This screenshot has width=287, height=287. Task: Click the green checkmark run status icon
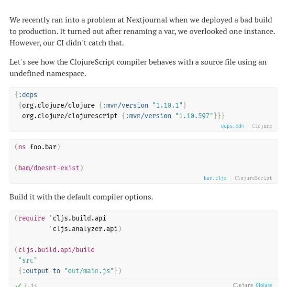(18, 286)
